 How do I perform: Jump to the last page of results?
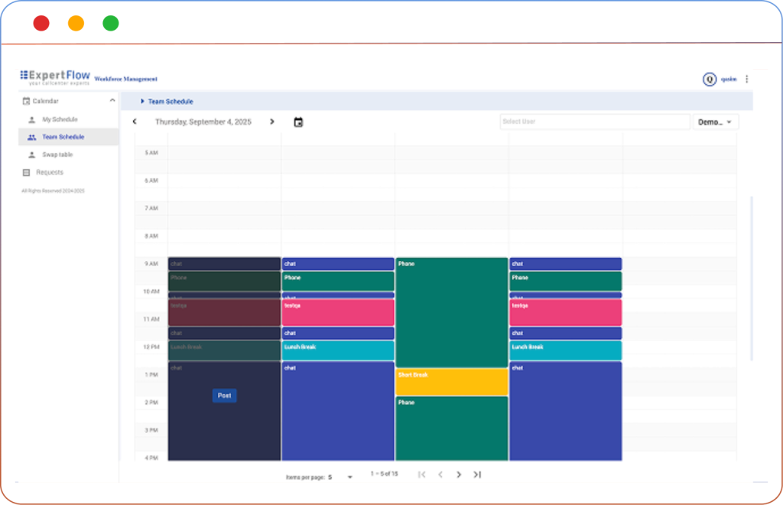[x=477, y=474]
